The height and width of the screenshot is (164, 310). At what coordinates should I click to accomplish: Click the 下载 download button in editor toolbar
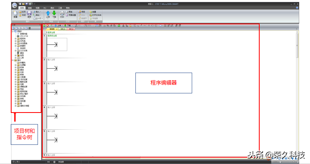click(x=68, y=26)
